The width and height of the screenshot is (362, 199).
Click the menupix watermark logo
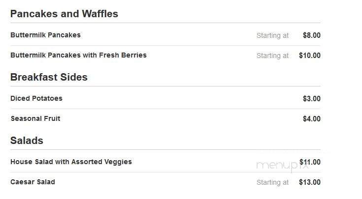(282, 166)
